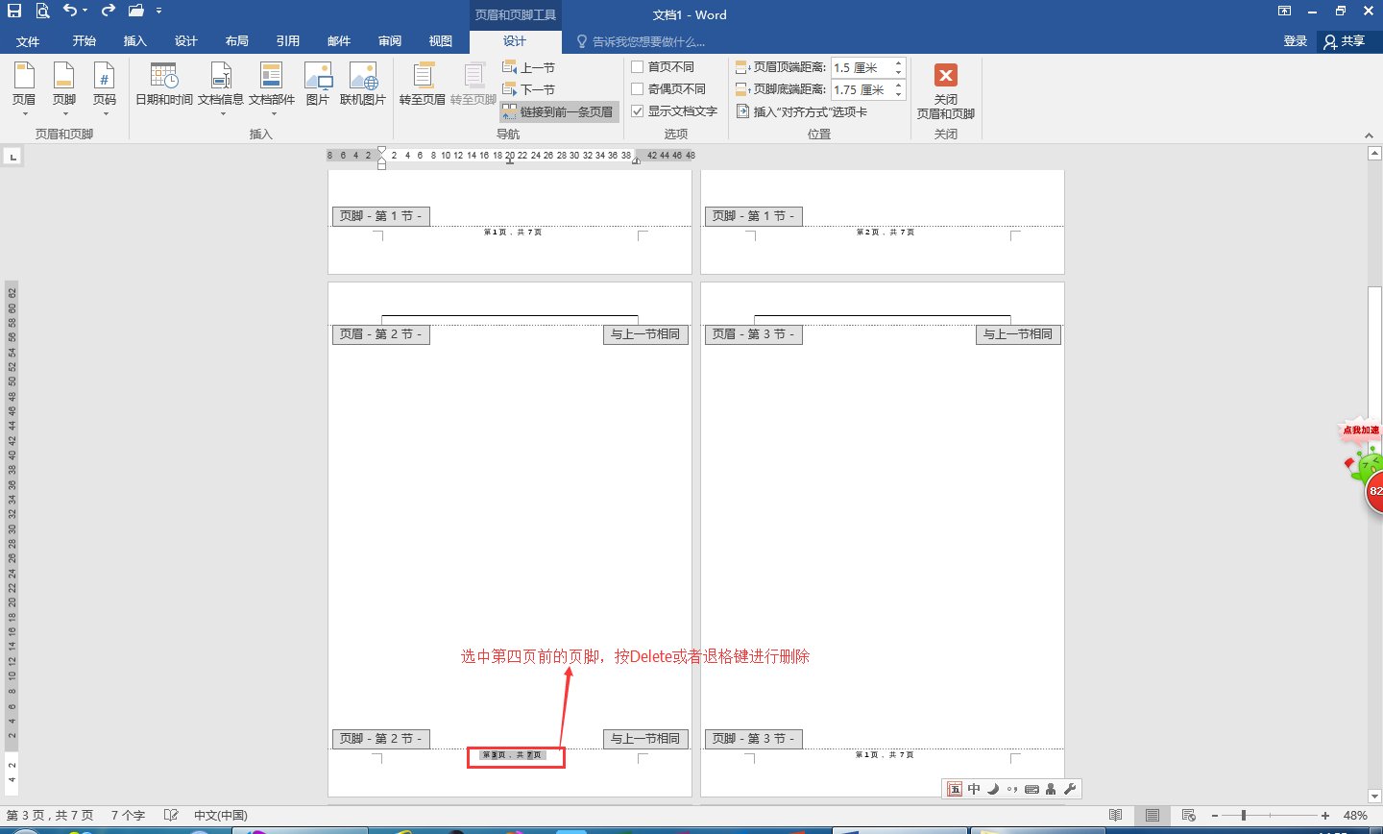Image resolution: width=1383 pixels, height=834 pixels.
Task: Switch to the header using 转至页眉
Action: point(421,86)
